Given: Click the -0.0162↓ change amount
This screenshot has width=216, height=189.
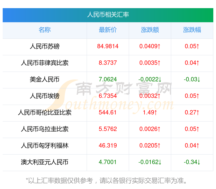Looking at the screenshot, I should click(x=150, y=162).
